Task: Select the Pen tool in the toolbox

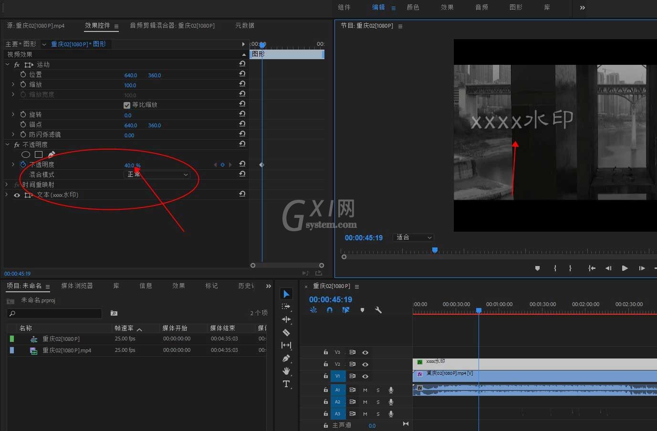Action: point(286,358)
